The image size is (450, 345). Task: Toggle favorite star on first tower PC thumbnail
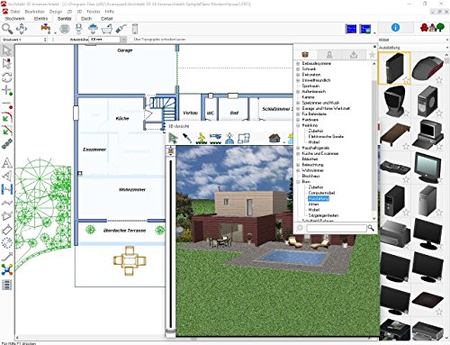[x=406, y=80]
